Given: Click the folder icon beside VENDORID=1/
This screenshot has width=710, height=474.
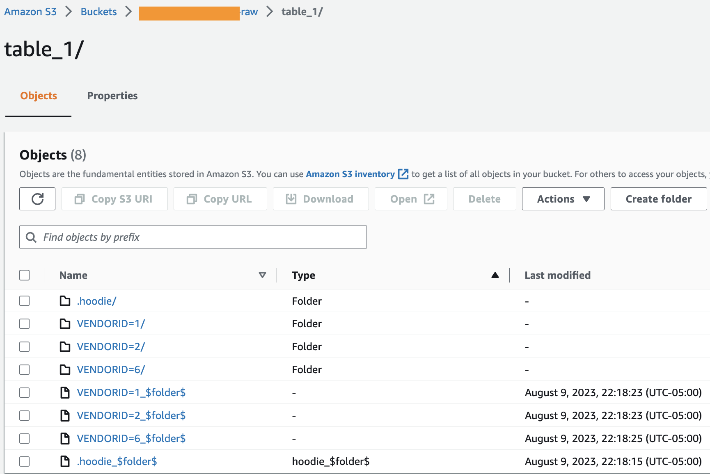Looking at the screenshot, I should pyautogui.click(x=65, y=324).
